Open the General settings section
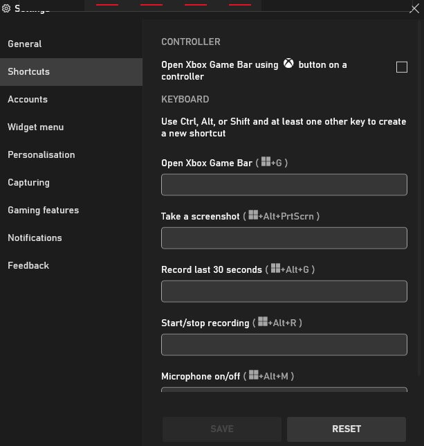This screenshot has height=446, width=424. click(71, 44)
